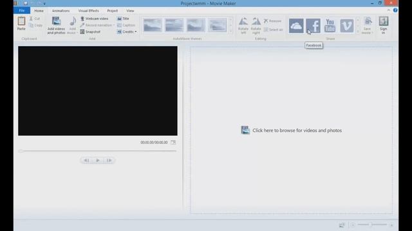Click Rotate right
The height and width of the screenshot is (231, 412).
click(x=256, y=26)
